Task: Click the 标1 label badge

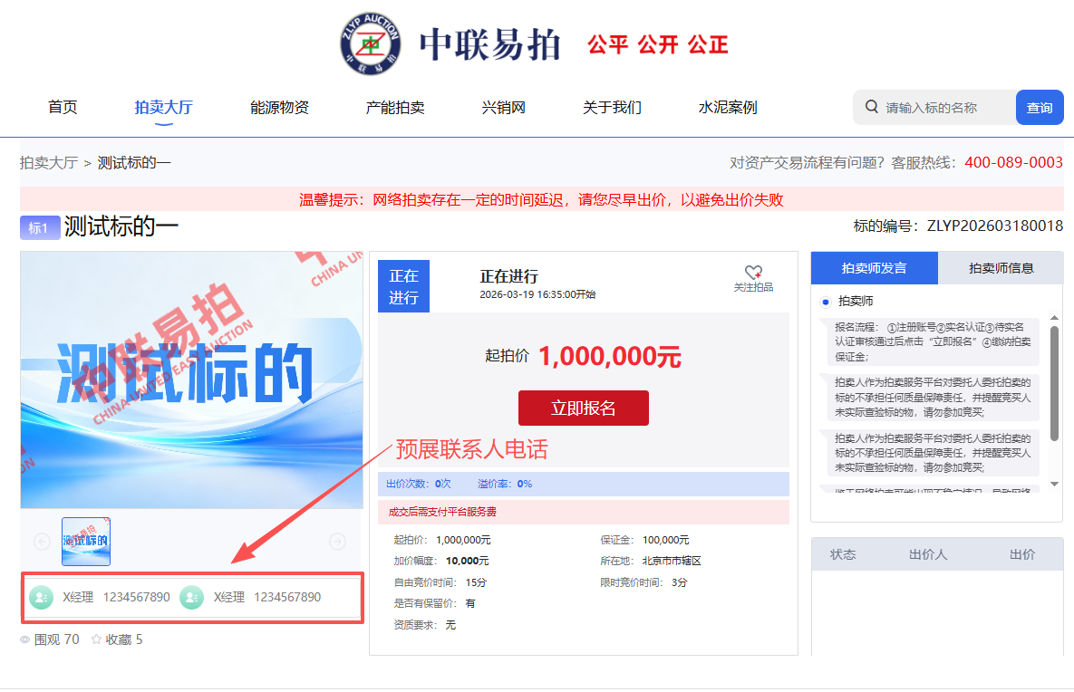Action: point(40,228)
